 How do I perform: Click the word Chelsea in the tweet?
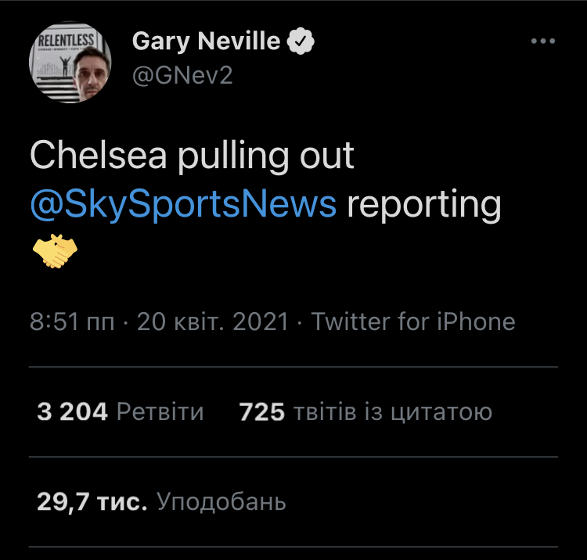tap(98, 156)
